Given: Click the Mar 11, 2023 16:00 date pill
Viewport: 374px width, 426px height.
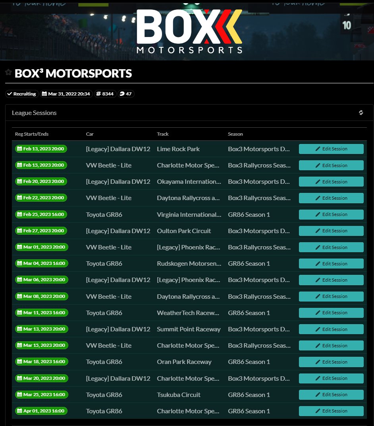Looking at the screenshot, I should pos(42,313).
